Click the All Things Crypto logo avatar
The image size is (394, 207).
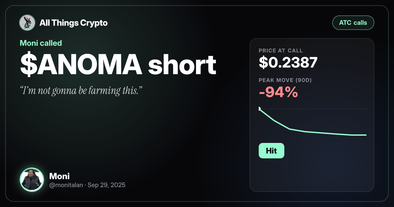click(x=27, y=23)
